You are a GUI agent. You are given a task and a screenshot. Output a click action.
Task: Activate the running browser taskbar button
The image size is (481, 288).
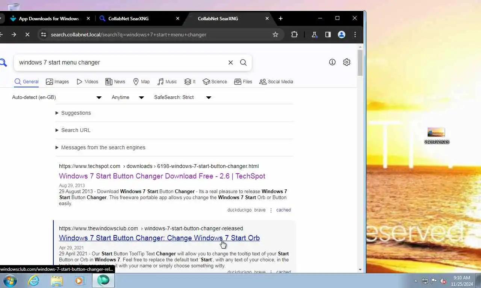103,280
